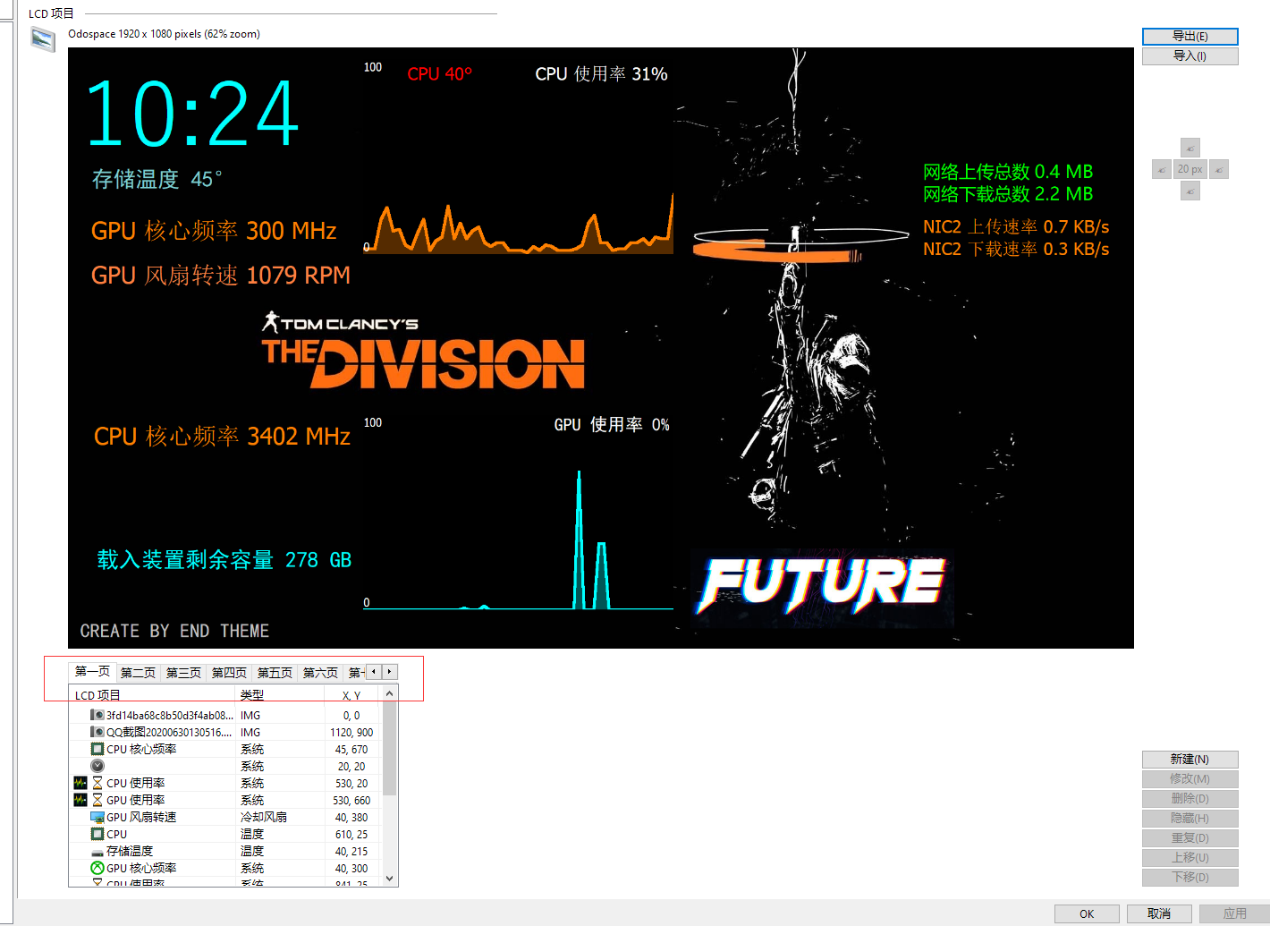Select NIC2 上传速率 0.7 KB/s in the preview
Viewport: 1270px width, 926px height.
[1016, 226]
